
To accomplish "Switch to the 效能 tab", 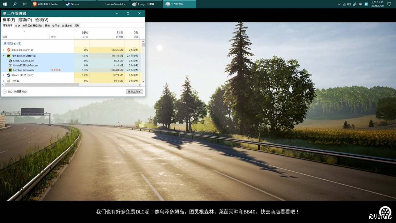I will [x=17, y=26].
